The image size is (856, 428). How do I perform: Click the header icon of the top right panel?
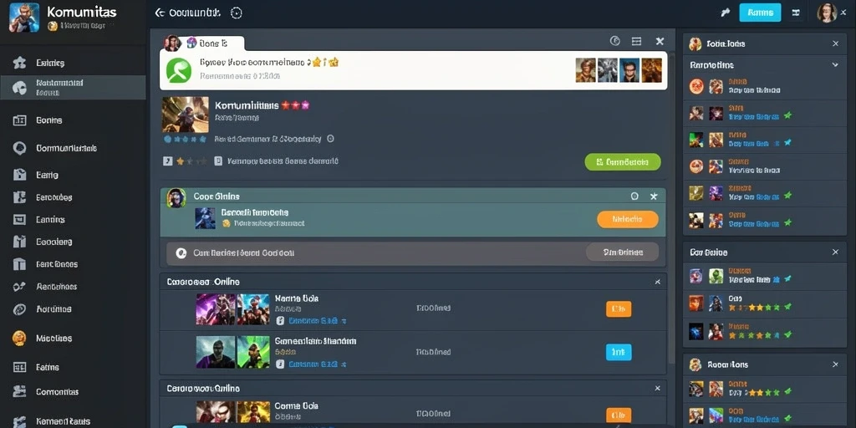(695, 43)
